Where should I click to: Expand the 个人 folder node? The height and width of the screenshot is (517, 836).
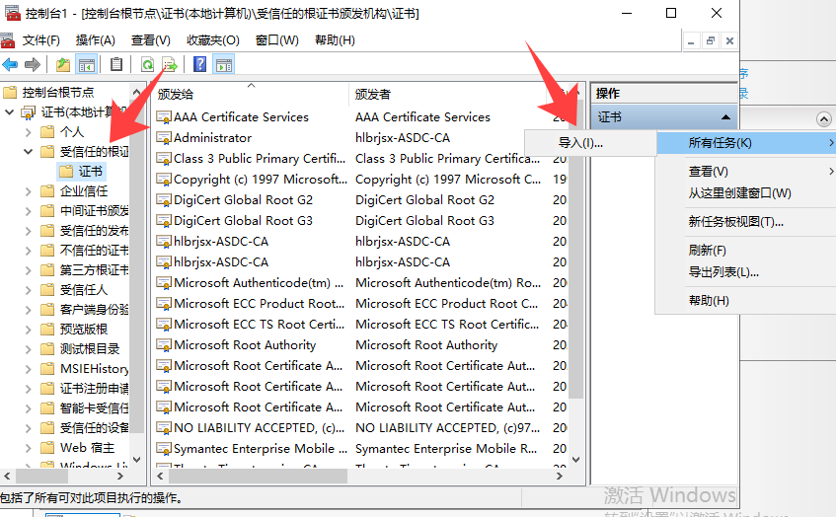(27, 132)
